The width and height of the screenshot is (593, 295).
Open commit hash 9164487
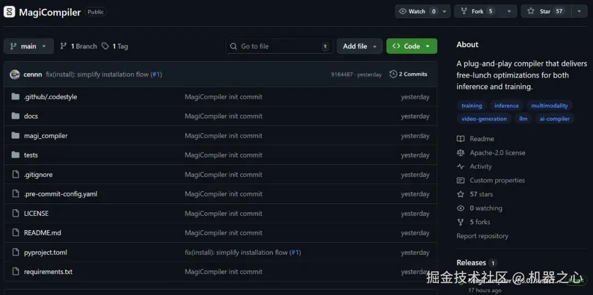342,75
